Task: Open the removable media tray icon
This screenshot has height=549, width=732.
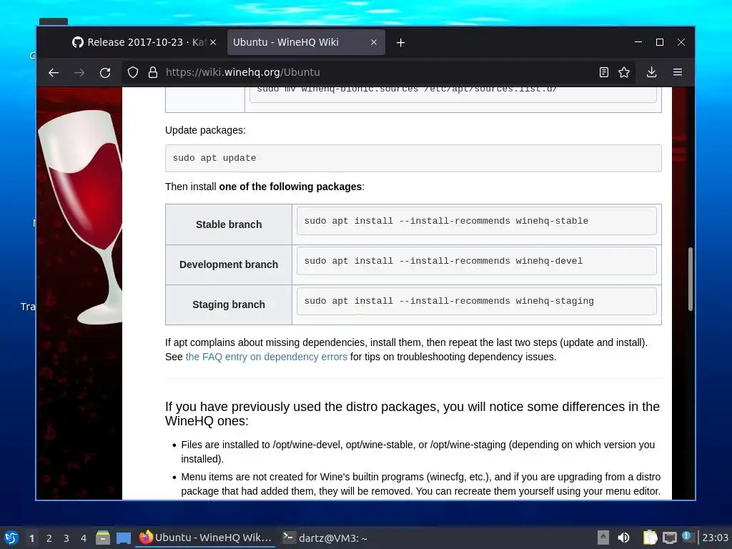Action: pos(603,538)
